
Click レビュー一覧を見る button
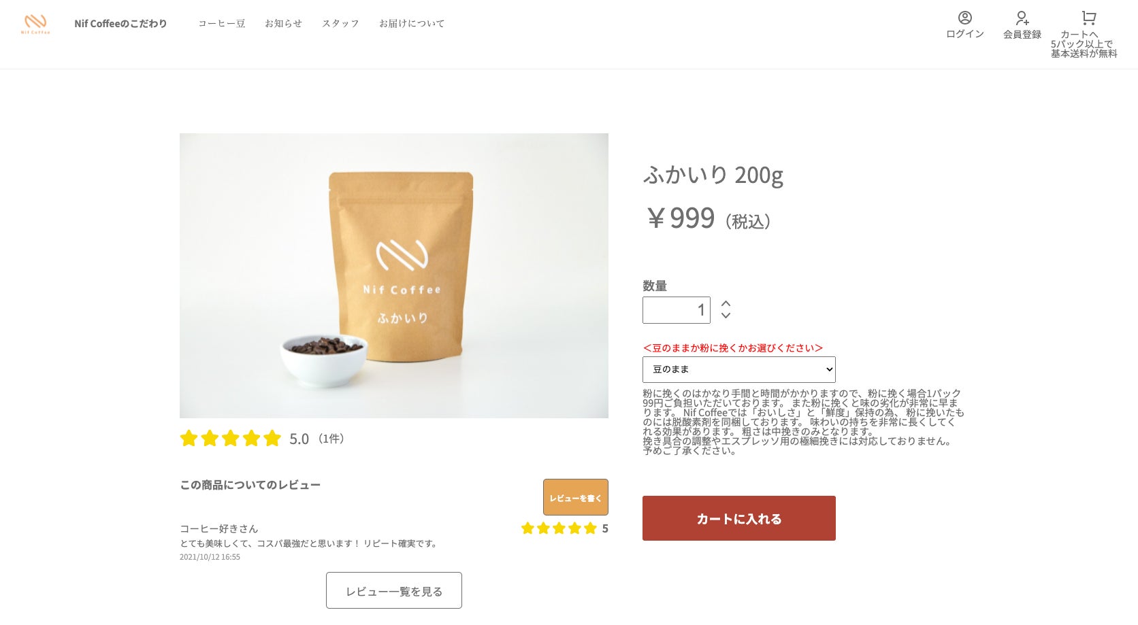[x=393, y=590]
